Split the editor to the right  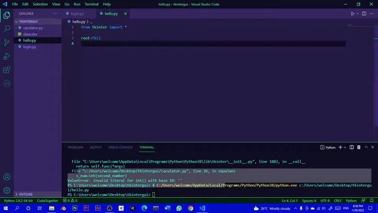pyautogui.click(x=364, y=14)
